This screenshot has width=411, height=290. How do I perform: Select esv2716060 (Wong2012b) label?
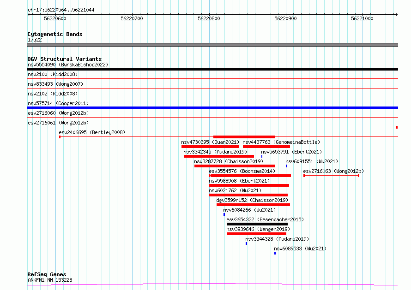pyautogui.click(x=58, y=113)
